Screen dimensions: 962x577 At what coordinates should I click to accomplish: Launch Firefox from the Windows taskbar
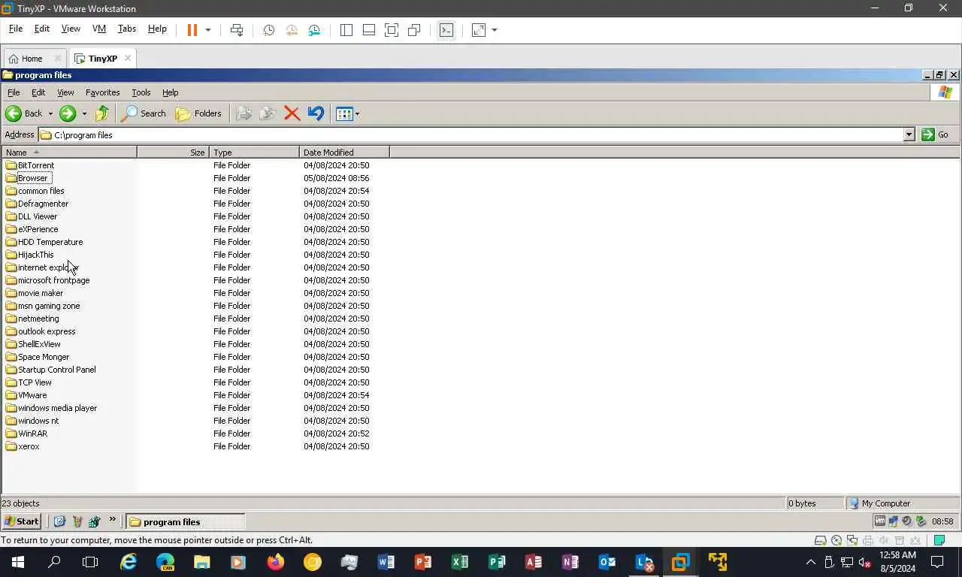276,561
